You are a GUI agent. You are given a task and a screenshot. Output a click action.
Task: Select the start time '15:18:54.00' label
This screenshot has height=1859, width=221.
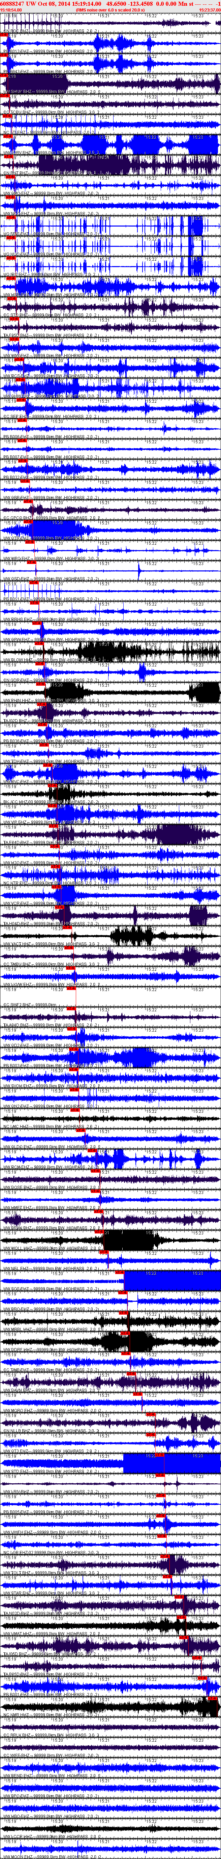click(x=11, y=10)
